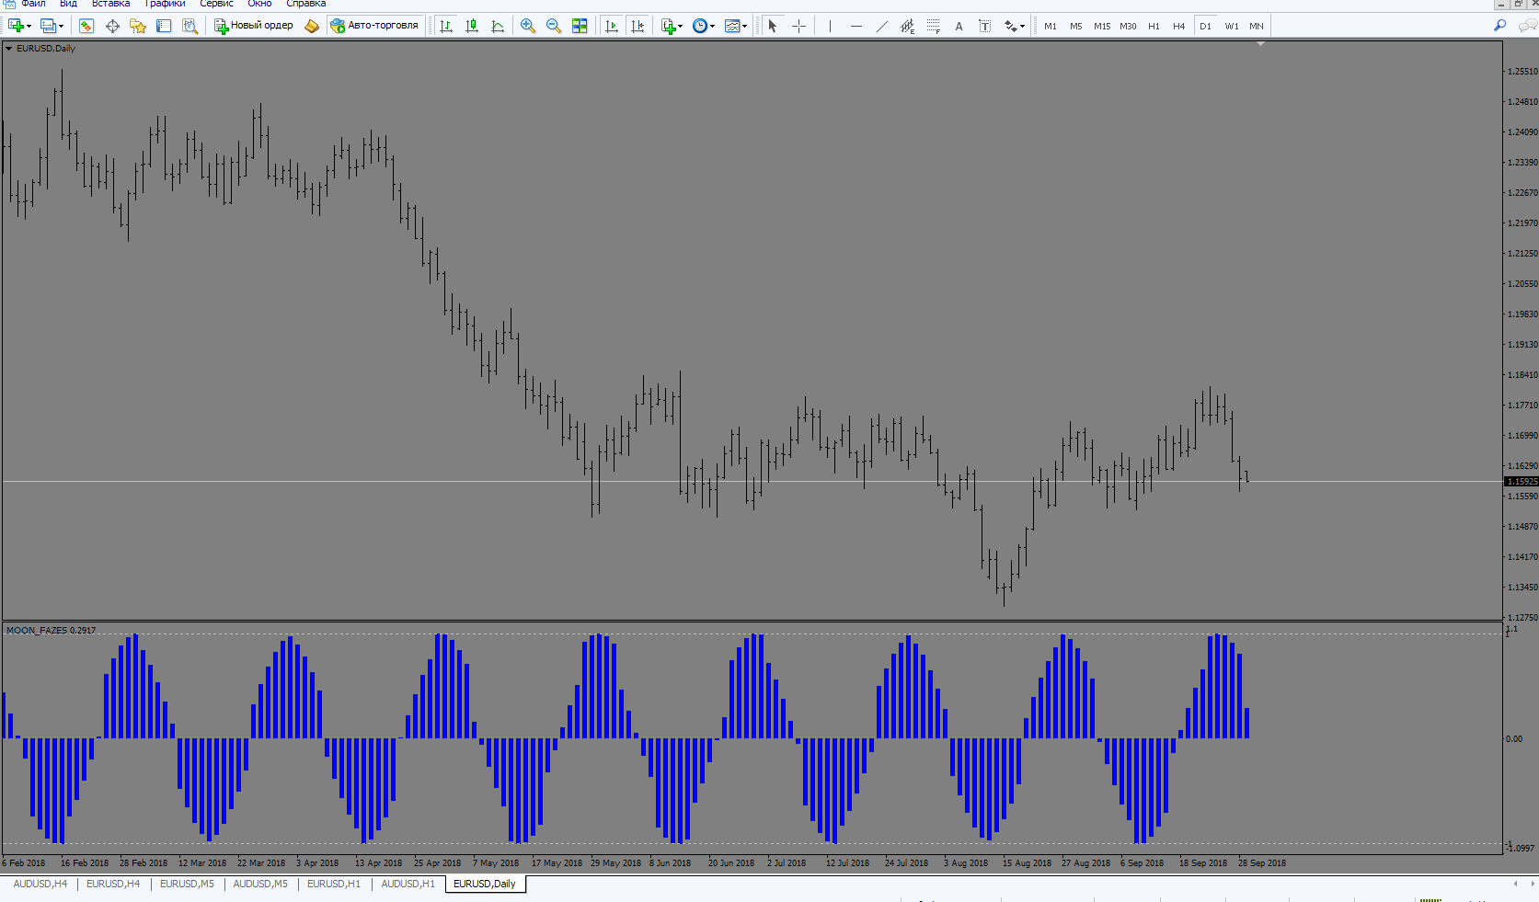1539x902 pixels.
Task: Draw a horizontal line
Action: [856, 26]
